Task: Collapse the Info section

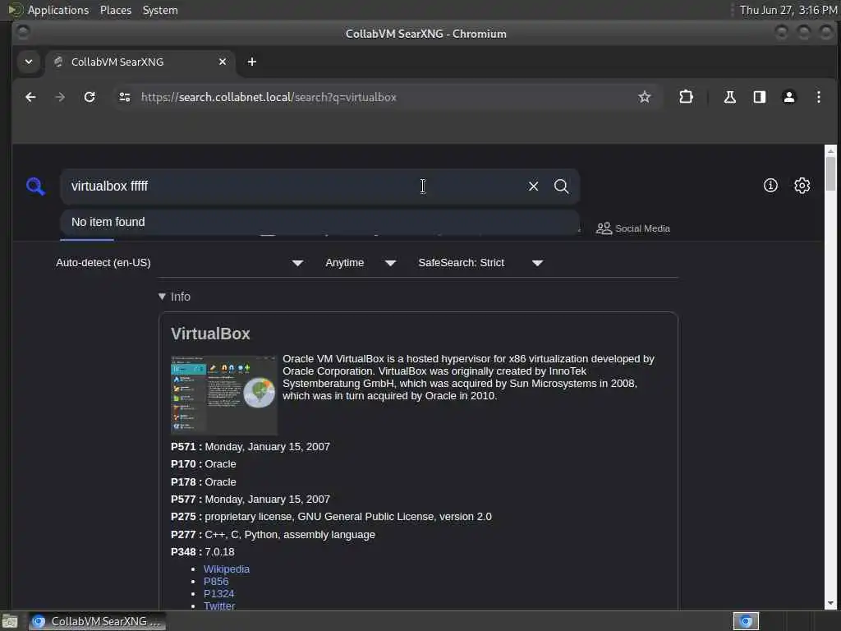Action: [x=174, y=297]
